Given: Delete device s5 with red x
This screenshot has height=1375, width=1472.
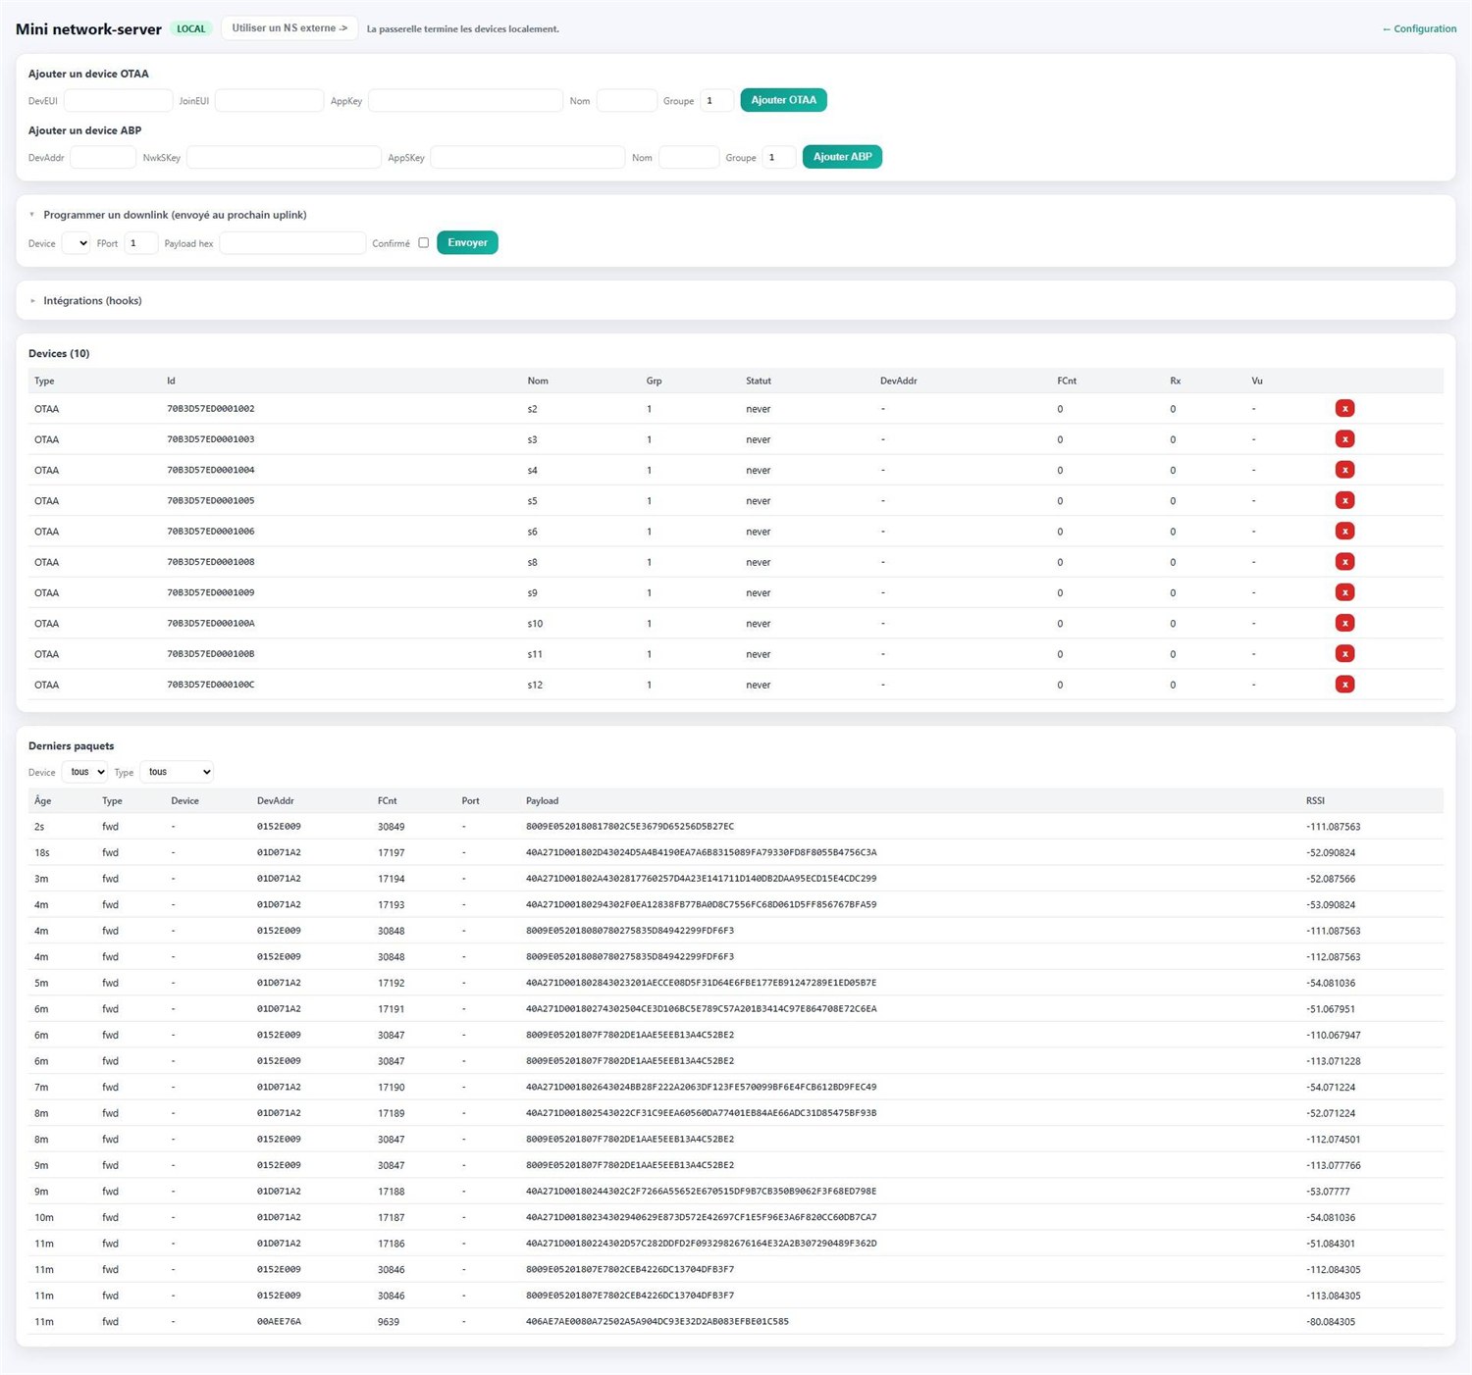Looking at the screenshot, I should tap(1344, 500).
